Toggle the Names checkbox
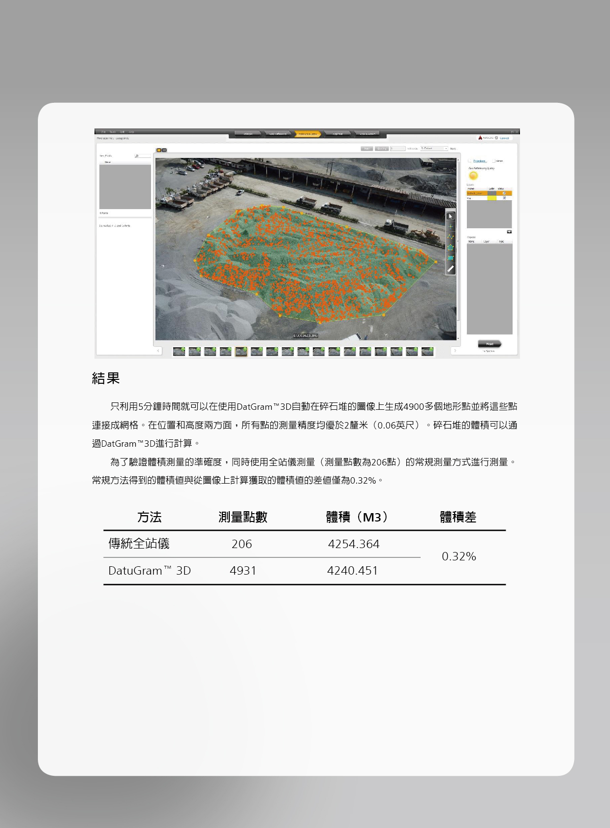This screenshot has height=828, width=610. (493, 161)
